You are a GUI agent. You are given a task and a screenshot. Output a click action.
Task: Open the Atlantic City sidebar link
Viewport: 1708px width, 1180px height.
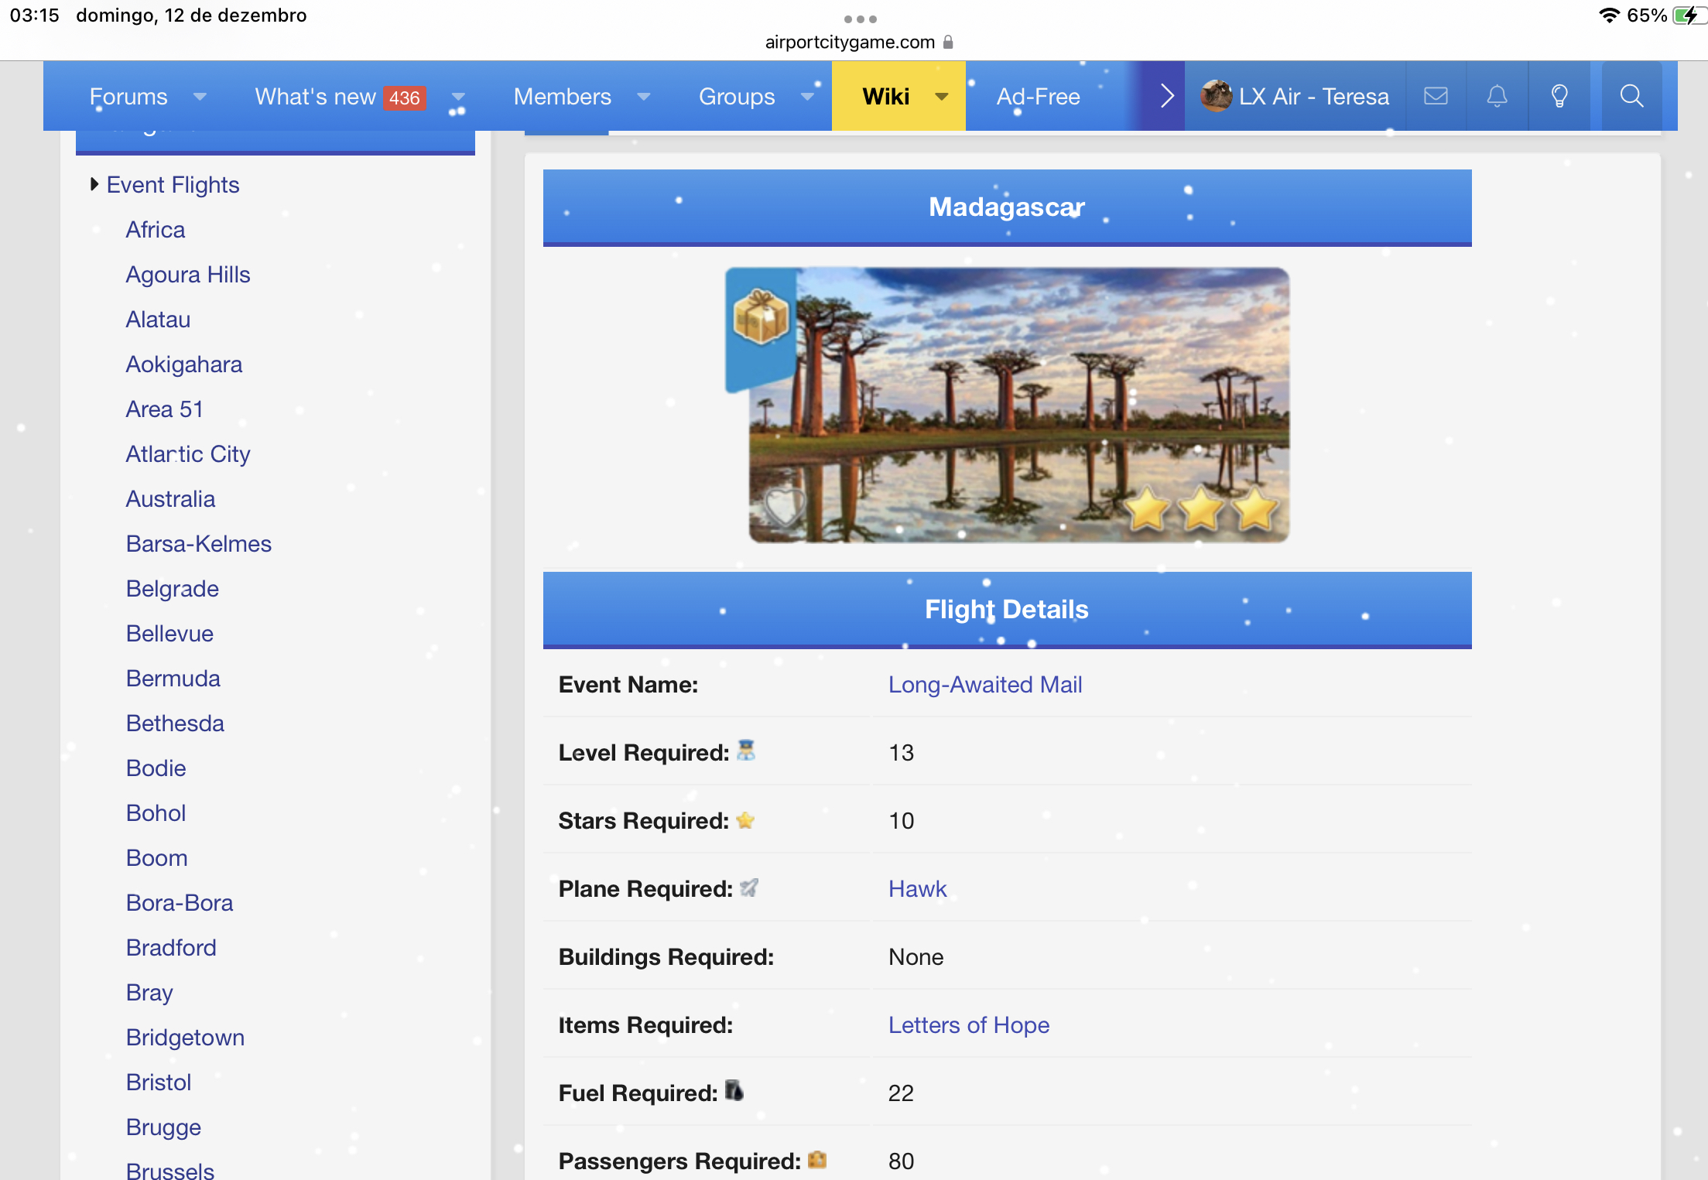coord(188,454)
